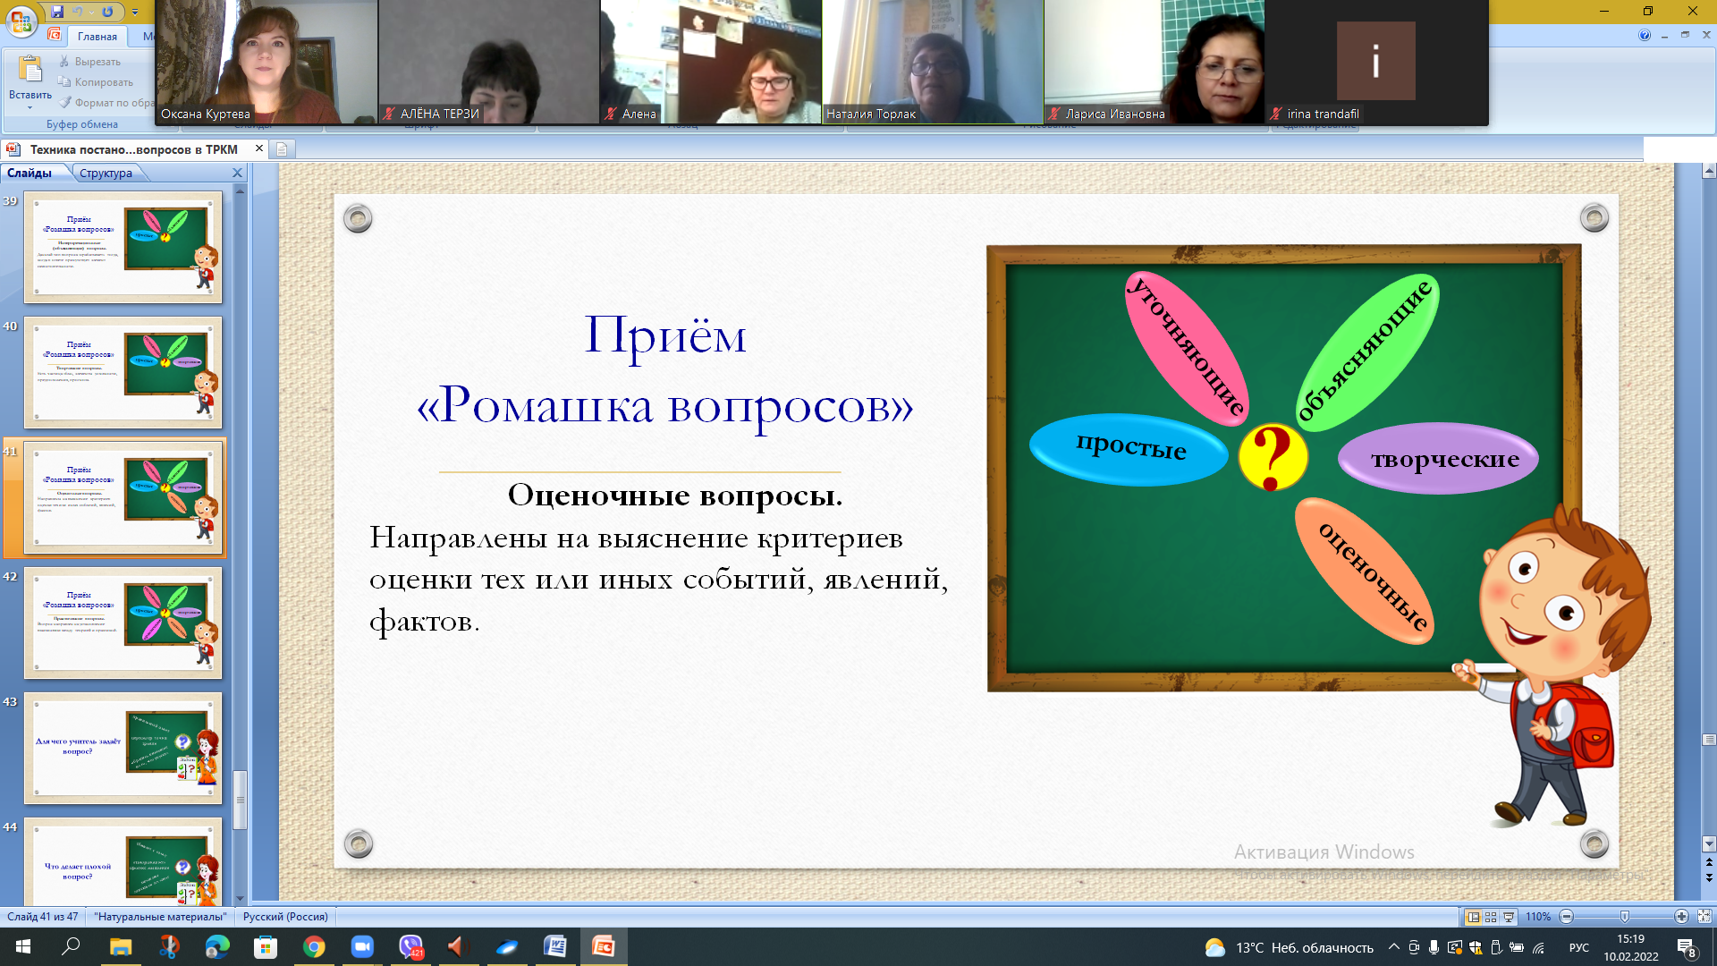The image size is (1717, 966).
Task: Click the Русский (Россия) language button
Action: (285, 917)
